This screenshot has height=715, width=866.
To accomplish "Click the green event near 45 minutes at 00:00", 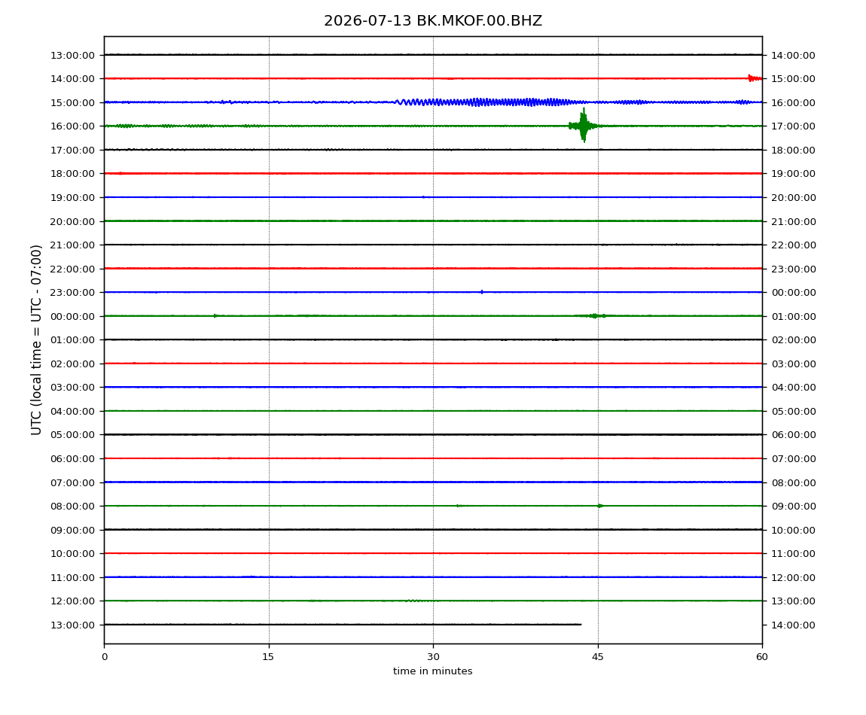I will click(x=592, y=316).
